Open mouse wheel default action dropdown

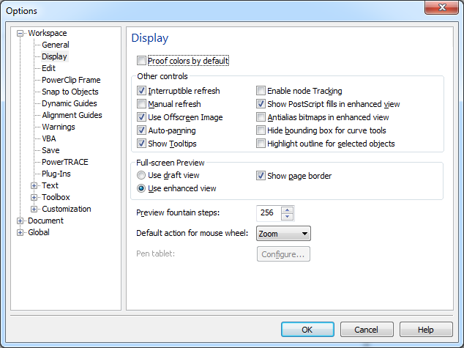[x=283, y=234]
